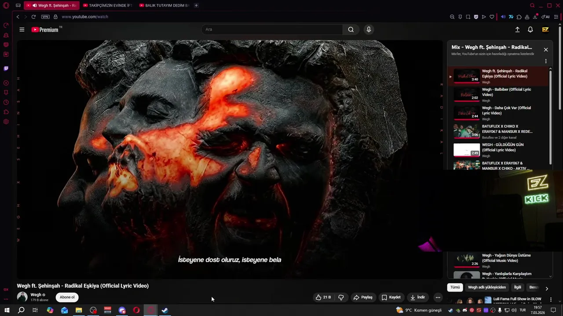Open Steam from taskbar
The image size is (563, 316).
165,310
